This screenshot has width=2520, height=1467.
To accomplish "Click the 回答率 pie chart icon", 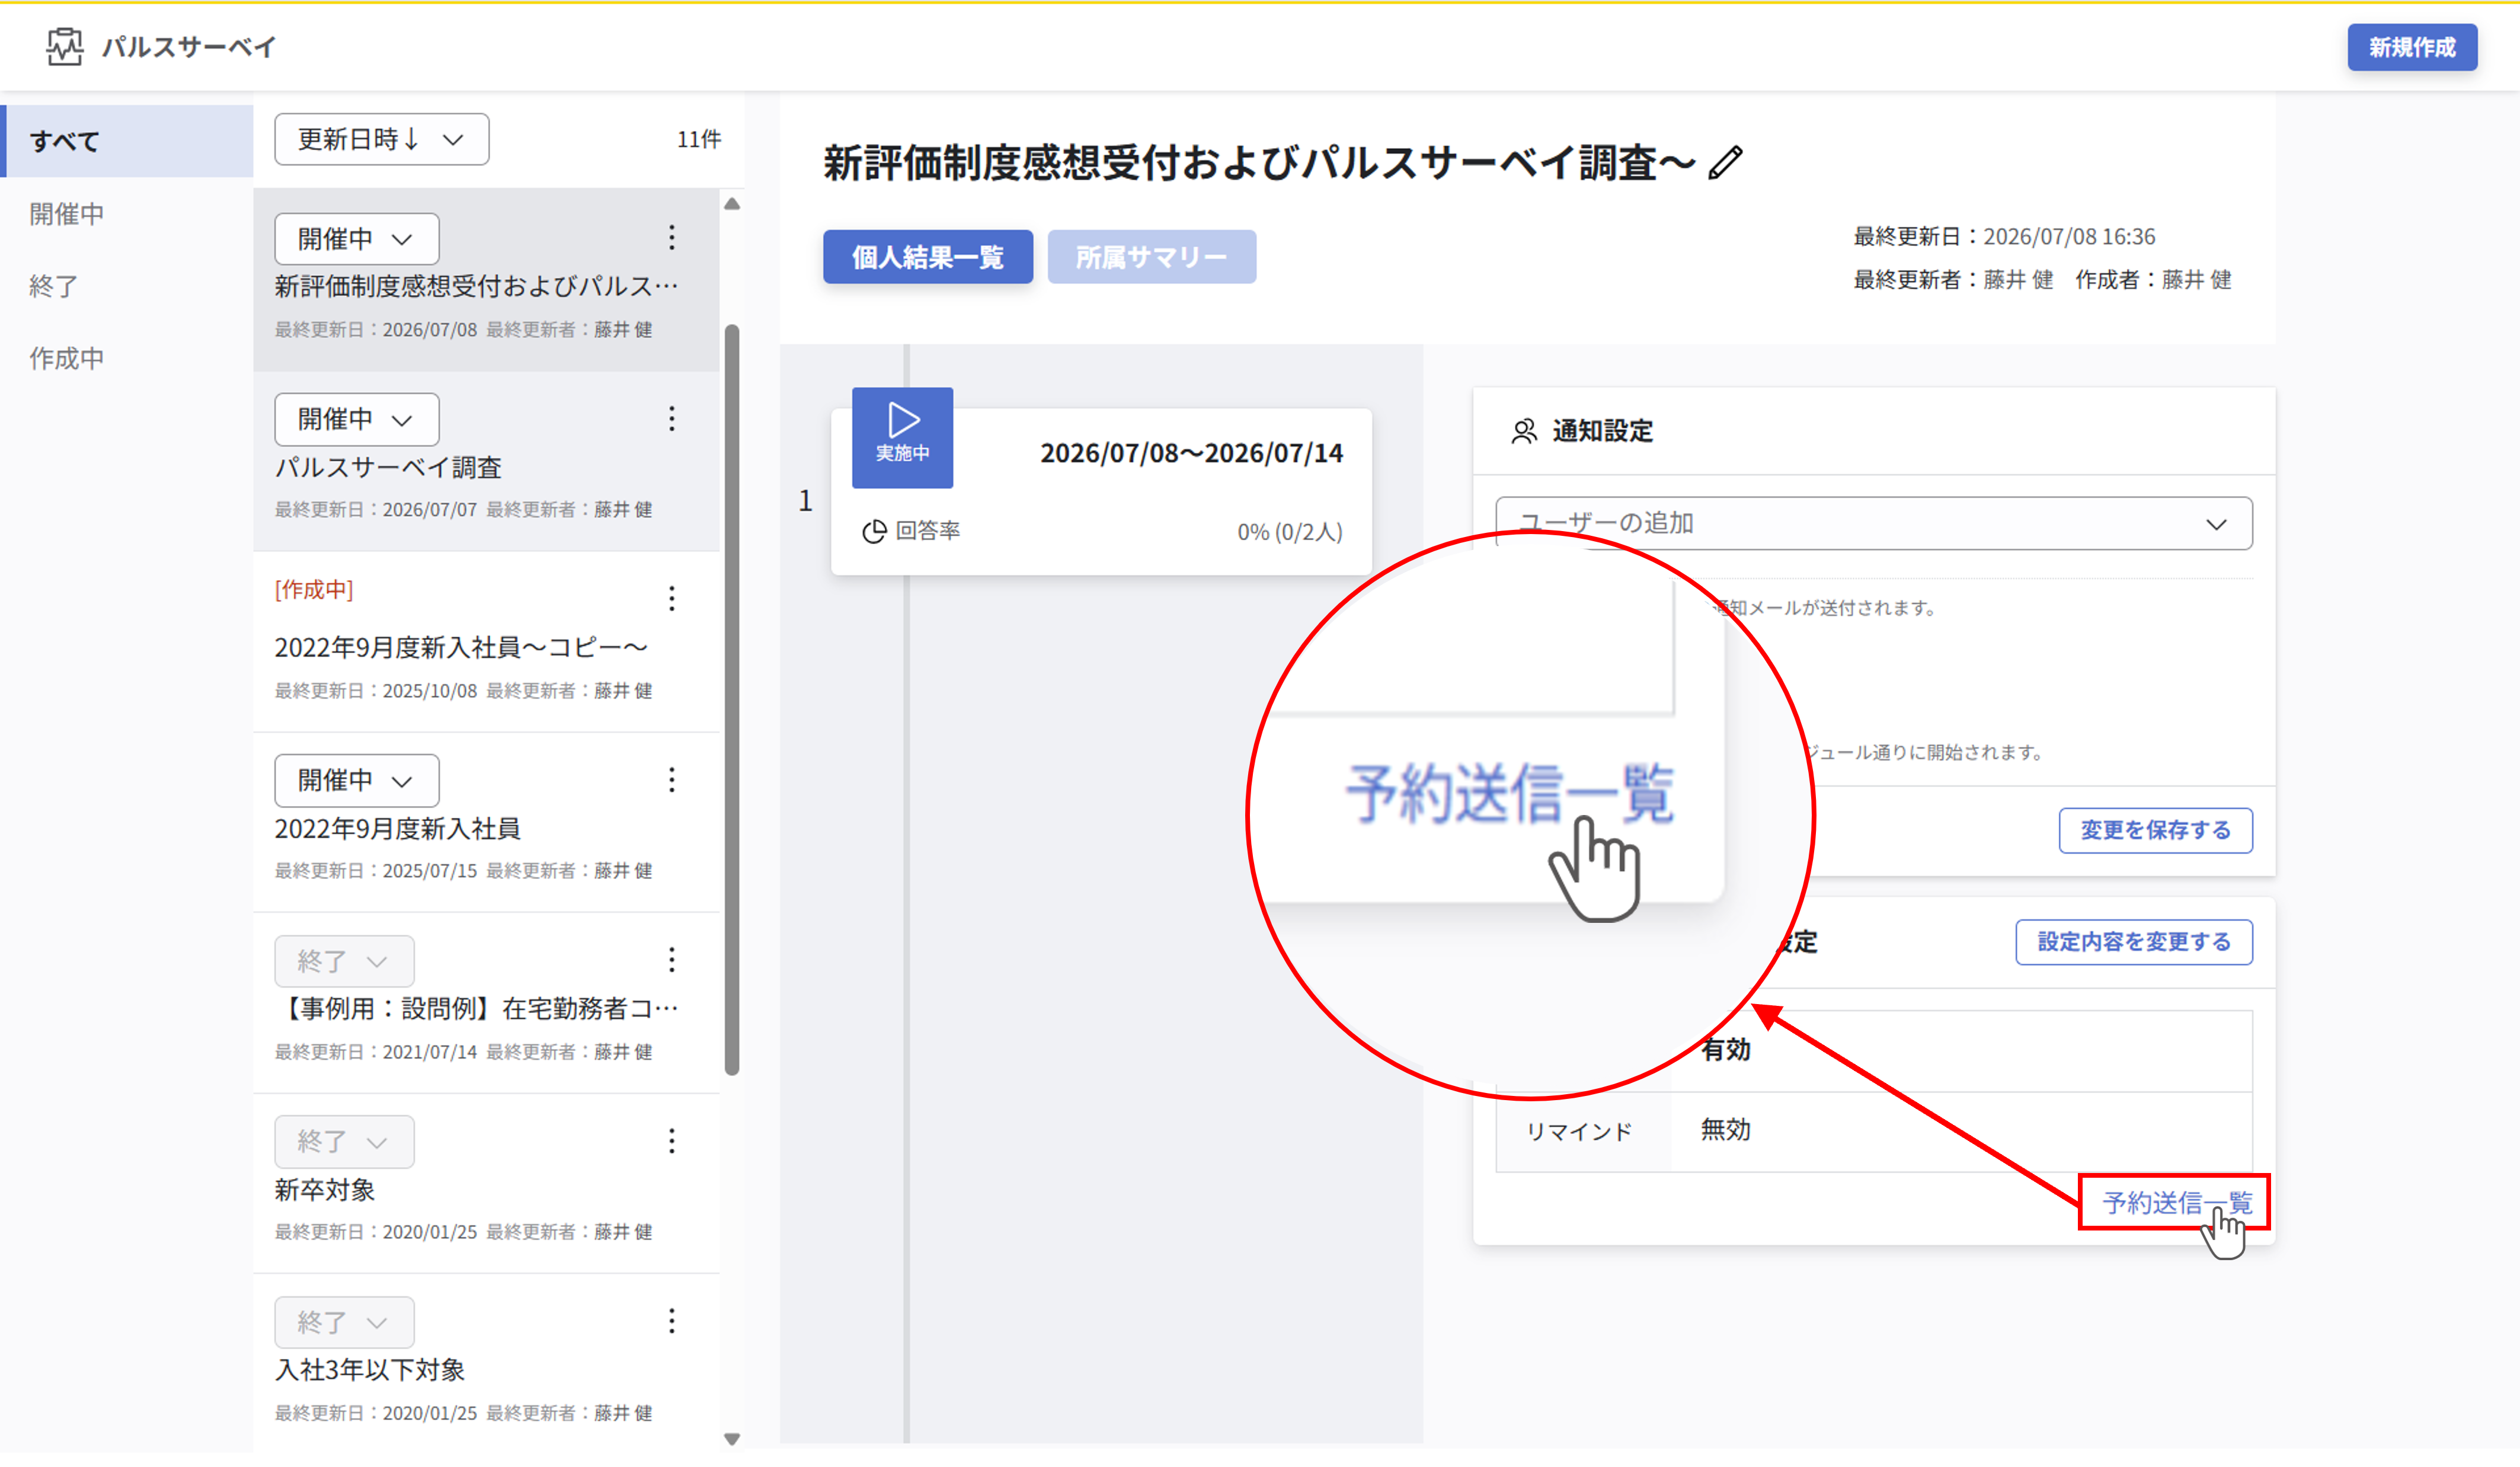I will [x=874, y=531].
